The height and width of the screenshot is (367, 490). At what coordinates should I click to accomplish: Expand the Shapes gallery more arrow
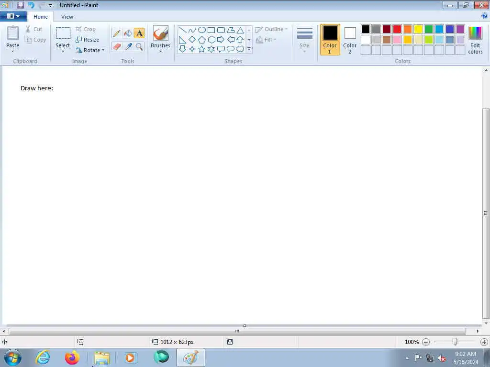tap(249, 49)
